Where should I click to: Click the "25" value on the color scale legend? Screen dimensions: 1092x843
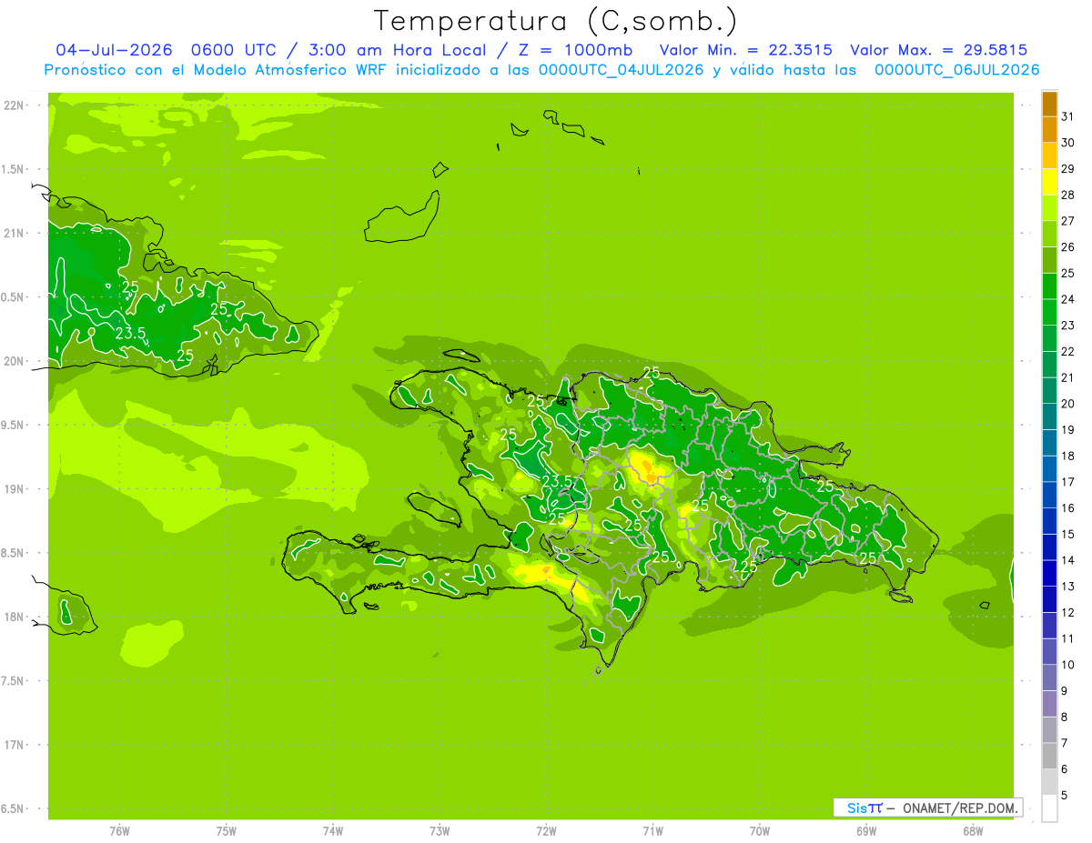pos(1067,273)
